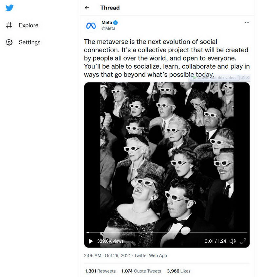Open the @Meta handle link

point(108,28)
